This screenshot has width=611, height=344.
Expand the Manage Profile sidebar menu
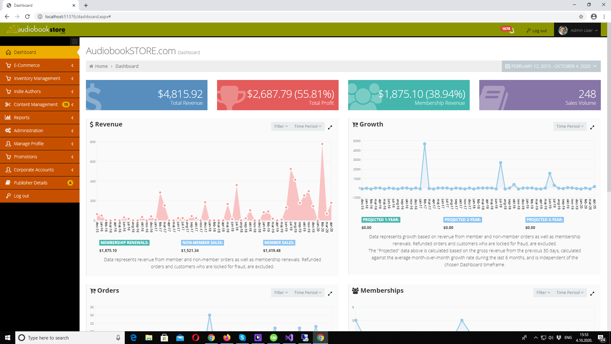point(39,144)
